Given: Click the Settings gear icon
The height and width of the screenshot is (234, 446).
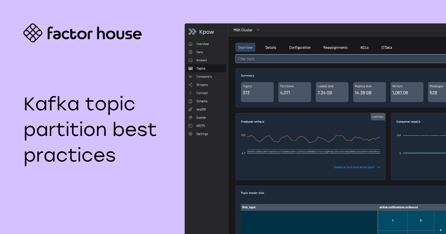Looking at the screenshot, I should click(x=190, y=134).
